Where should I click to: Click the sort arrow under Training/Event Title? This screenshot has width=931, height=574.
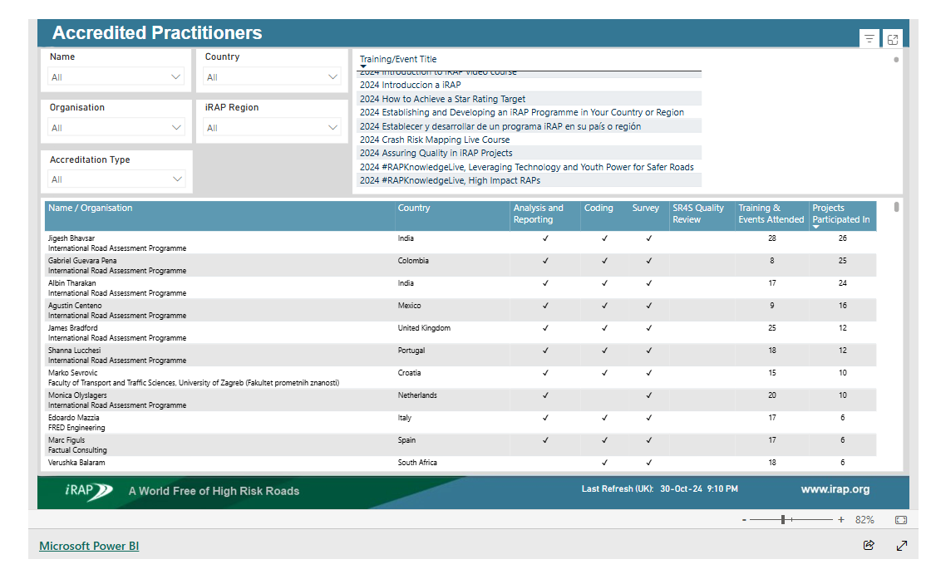(363, 66)
